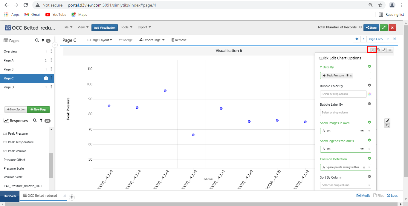Open the Show legends for labels dropdown
This screenshot has height=206, width=408.
(369, 149)
